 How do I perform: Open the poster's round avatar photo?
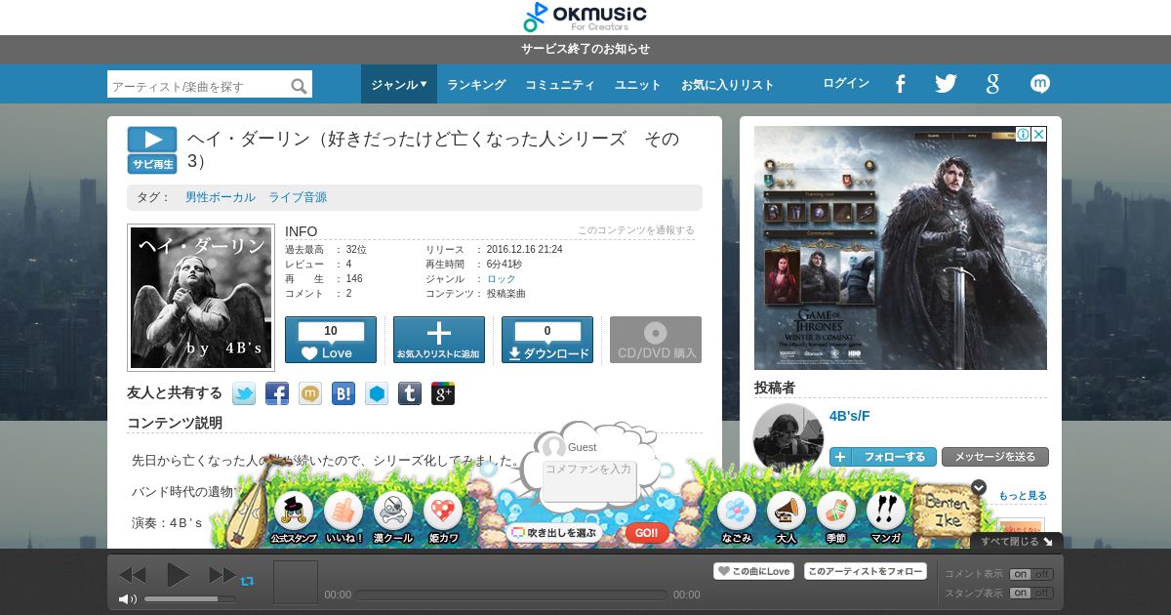(788, 438)
